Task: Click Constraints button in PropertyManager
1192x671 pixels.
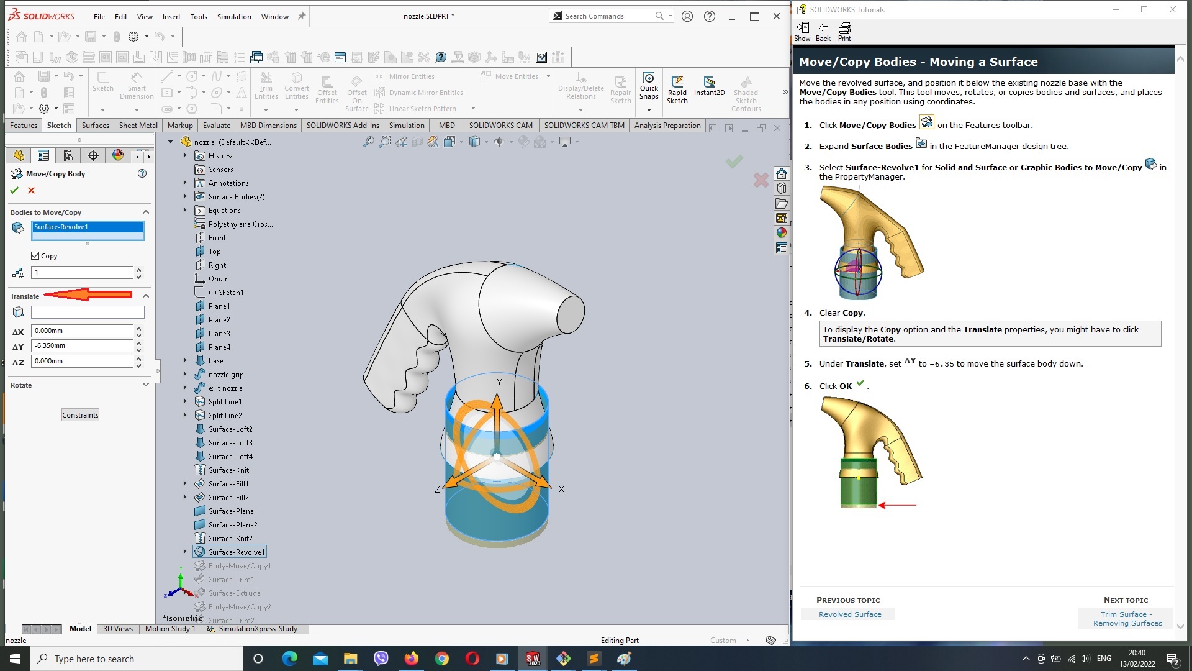Action: pos(80,415)
